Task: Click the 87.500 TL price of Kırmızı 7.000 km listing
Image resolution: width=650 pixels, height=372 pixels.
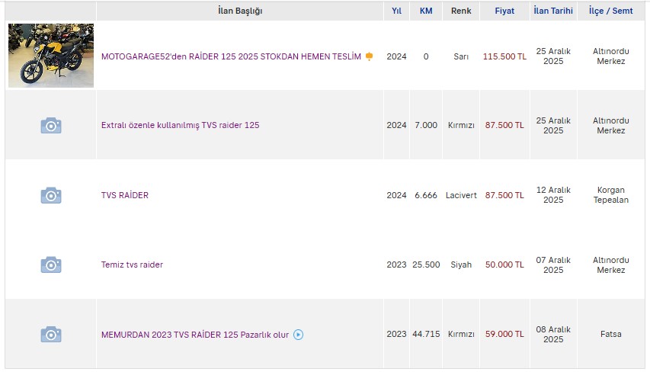Action: [504, 125]
